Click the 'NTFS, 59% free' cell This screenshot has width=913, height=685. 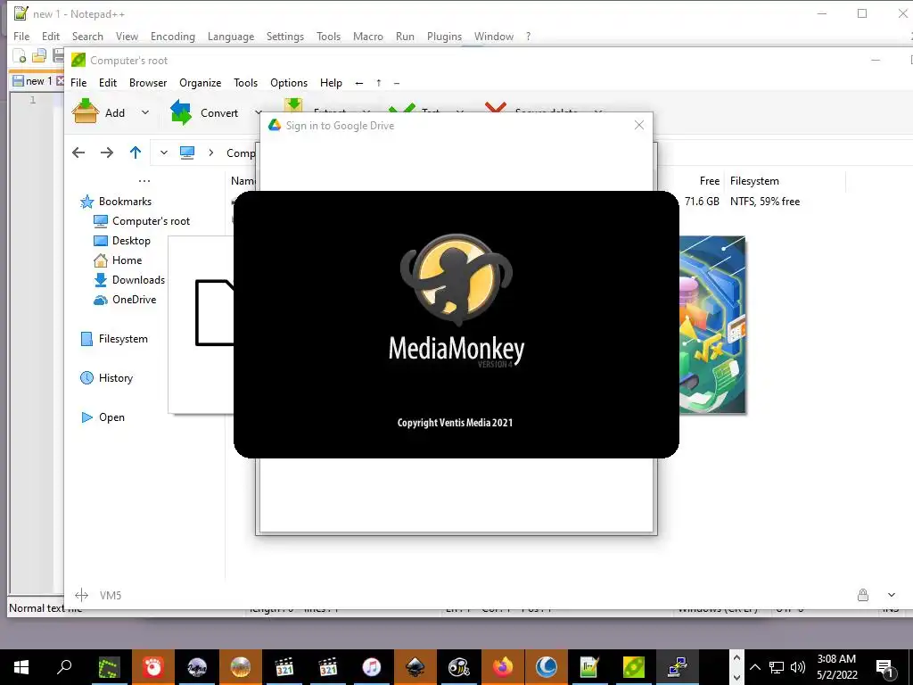(x=764, y=202)
